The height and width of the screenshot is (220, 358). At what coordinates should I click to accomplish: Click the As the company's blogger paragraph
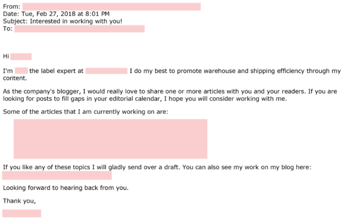click(x=170, y=95)
